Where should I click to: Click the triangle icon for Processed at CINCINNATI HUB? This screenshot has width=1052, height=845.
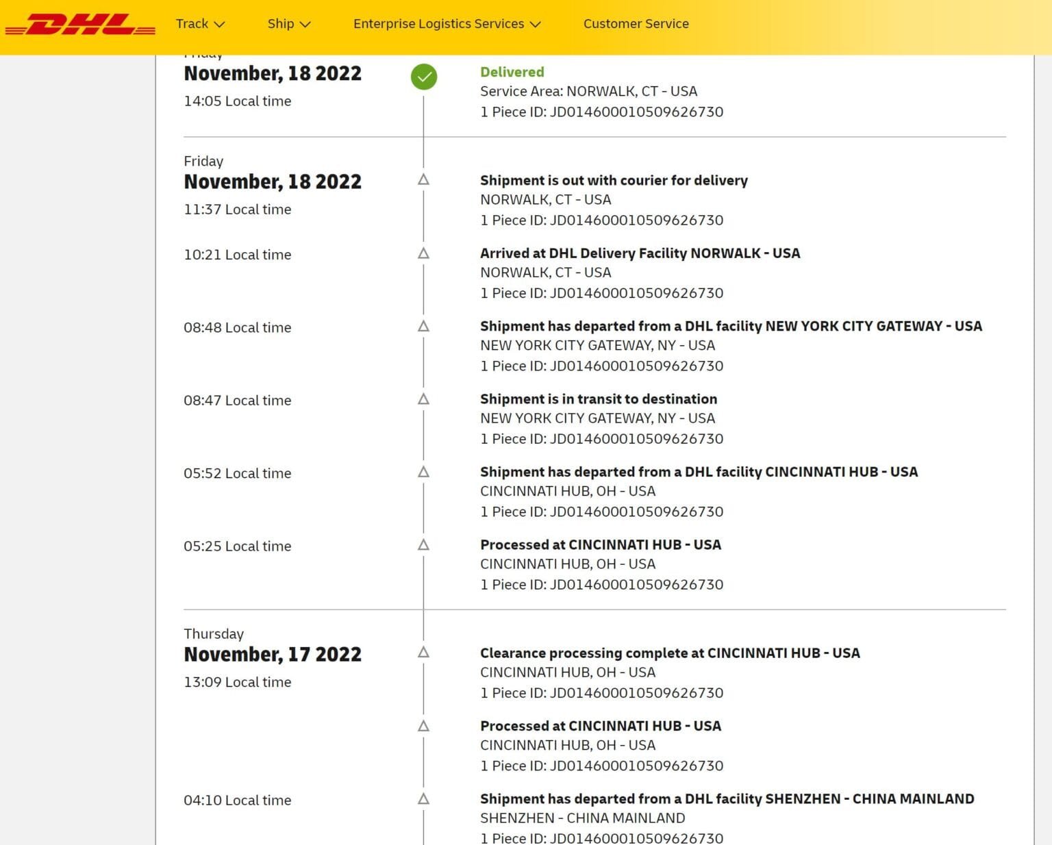423,544
